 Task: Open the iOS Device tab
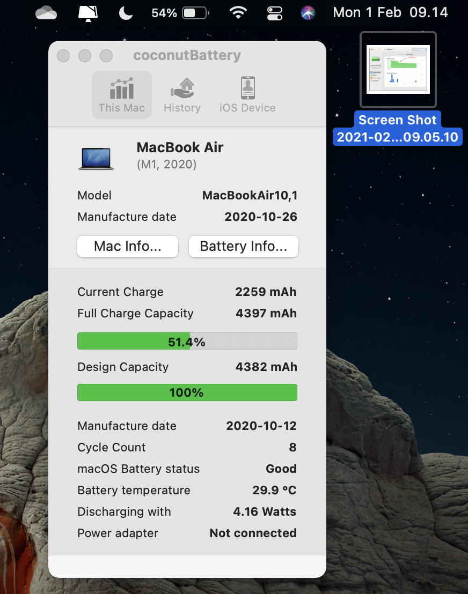pos(247,95)
